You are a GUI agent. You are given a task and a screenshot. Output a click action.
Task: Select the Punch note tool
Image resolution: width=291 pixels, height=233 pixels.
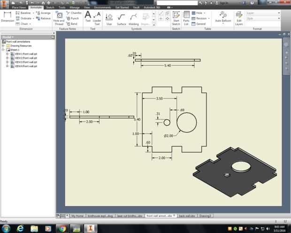[73, 18]
